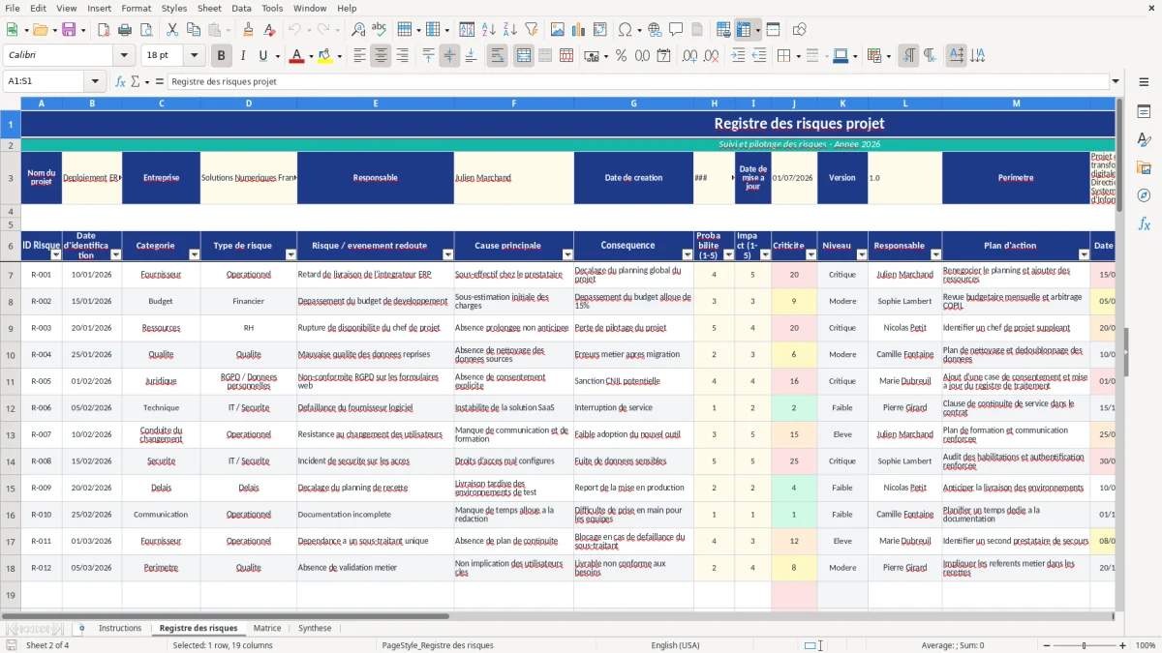Expand the formula bar input line
1162x653 pixels.
point(1116,81)
